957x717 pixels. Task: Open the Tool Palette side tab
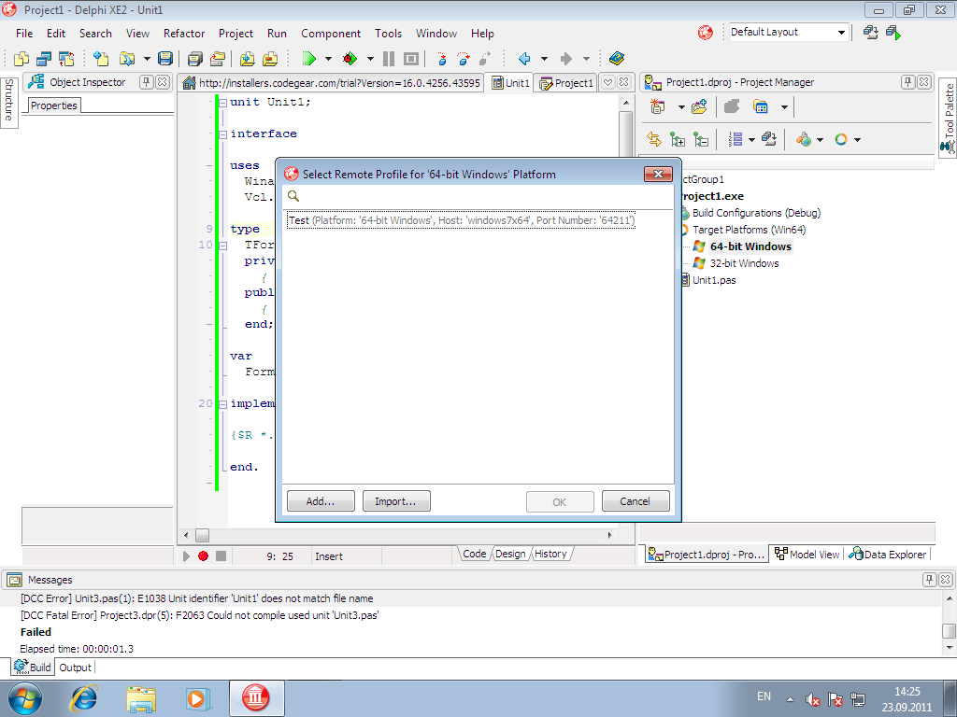click(x=948, y=119)
